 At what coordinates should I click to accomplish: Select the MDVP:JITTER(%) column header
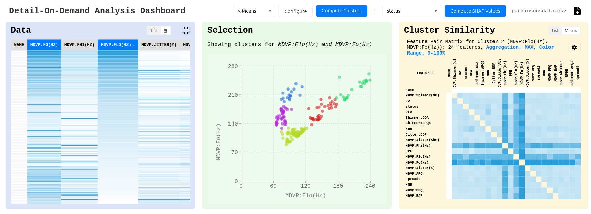(x=159, y=45)
